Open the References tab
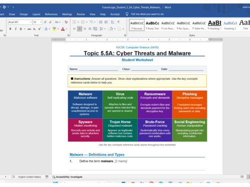The image size is (250, 187). 51,14
